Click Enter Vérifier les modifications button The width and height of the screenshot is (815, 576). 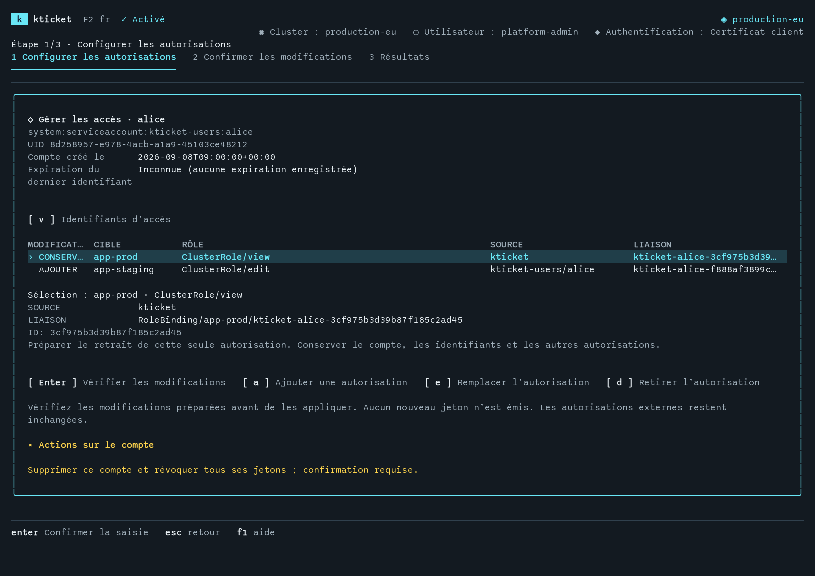point(127,382)
